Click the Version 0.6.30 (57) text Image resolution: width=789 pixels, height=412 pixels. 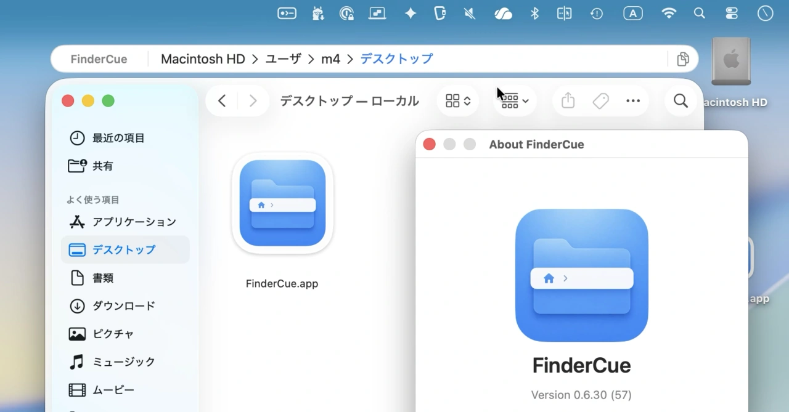(581, 395)
